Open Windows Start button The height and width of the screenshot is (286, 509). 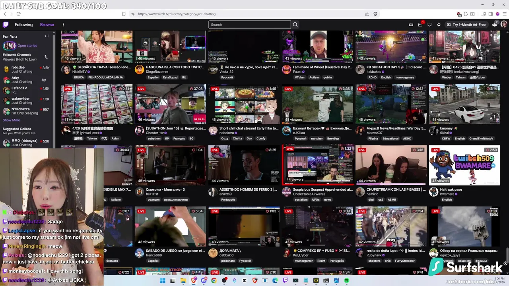pos(162,280)
